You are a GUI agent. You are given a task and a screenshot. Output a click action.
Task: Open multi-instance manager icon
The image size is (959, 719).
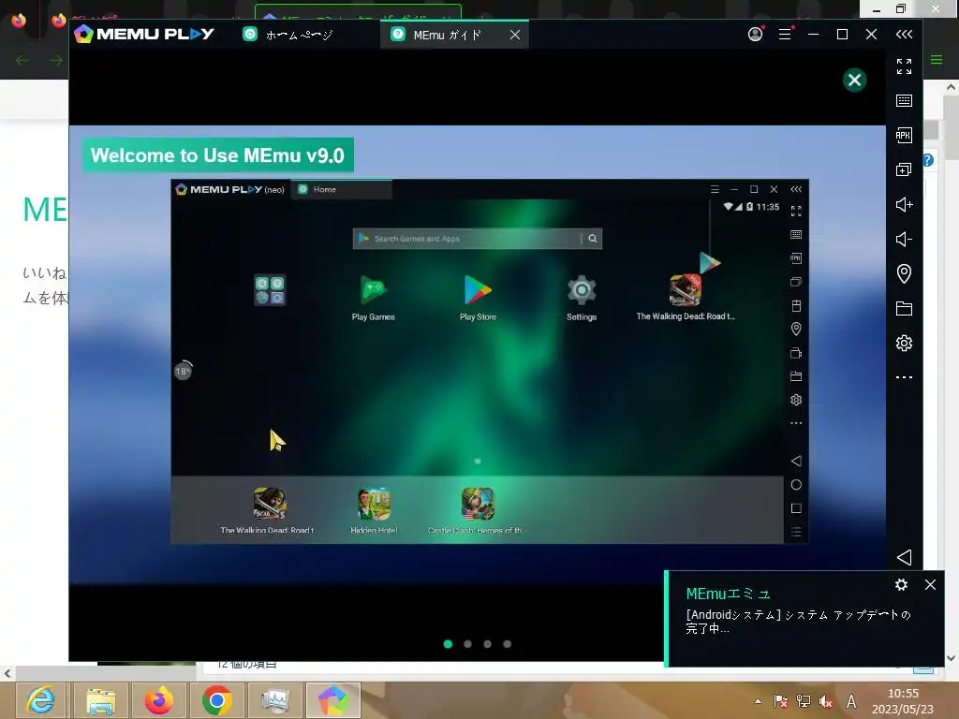[x=904, y=169]
